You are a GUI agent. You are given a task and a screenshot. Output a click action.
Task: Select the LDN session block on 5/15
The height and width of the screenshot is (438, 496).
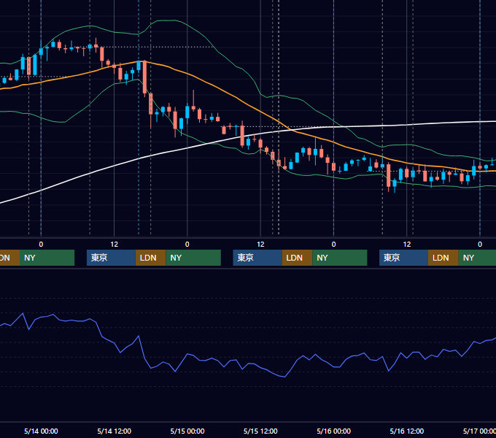click(298, 258)
